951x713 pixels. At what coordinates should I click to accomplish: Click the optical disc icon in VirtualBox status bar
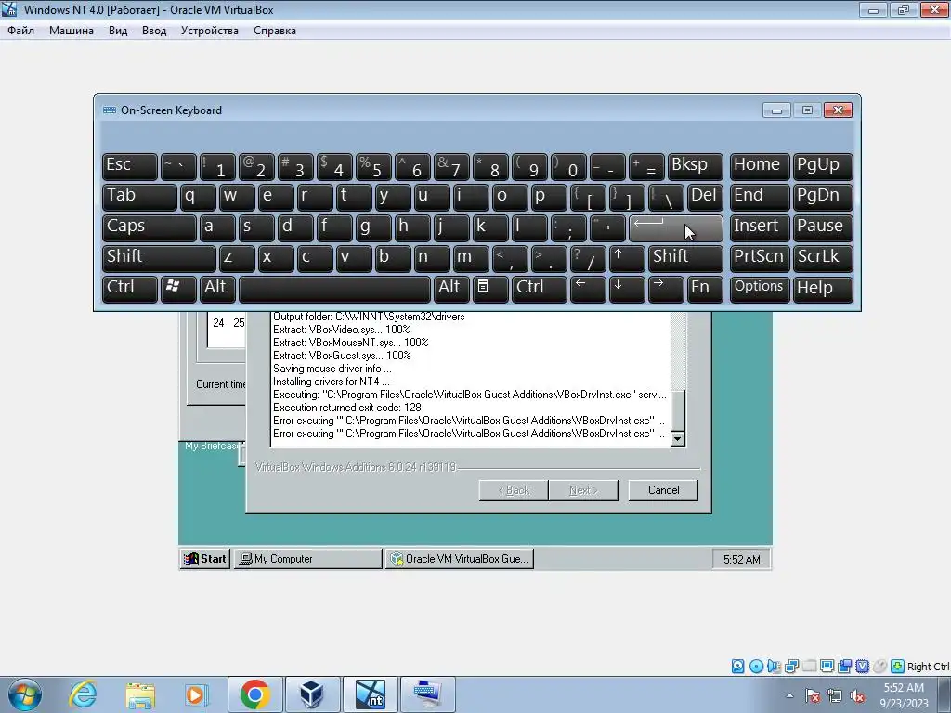click(x=756, y=667)
